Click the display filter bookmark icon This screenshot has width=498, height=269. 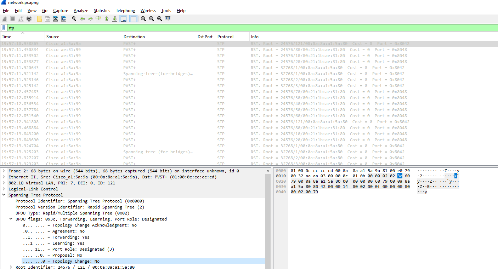coord(4,28)
